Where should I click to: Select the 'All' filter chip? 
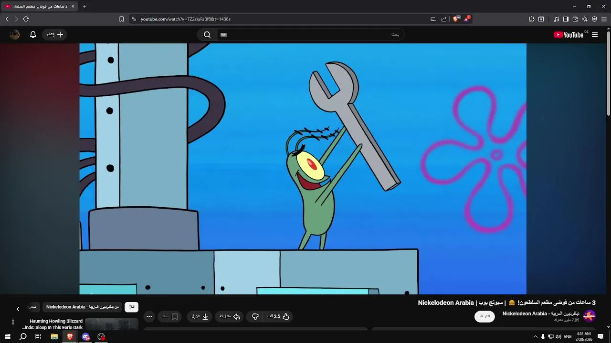[x=131, y=307]
